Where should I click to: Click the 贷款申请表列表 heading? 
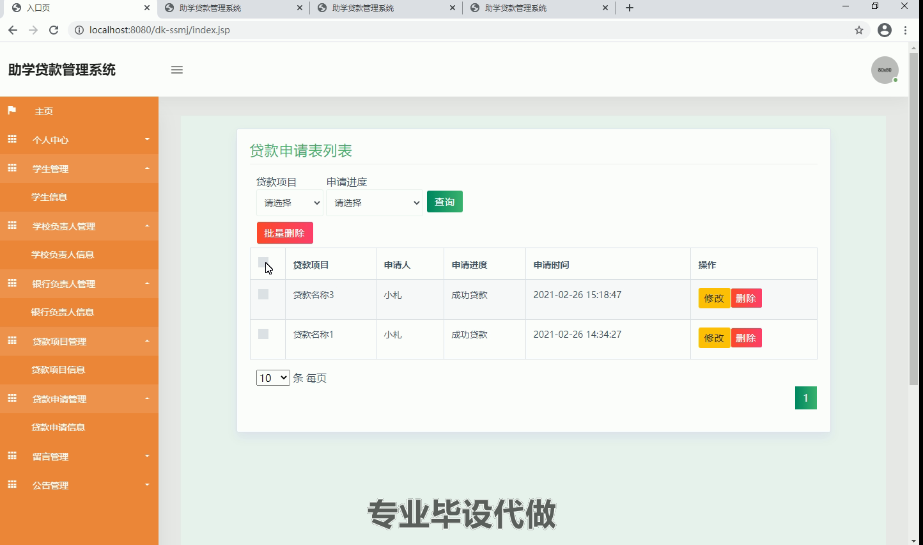tap(301, 151)
